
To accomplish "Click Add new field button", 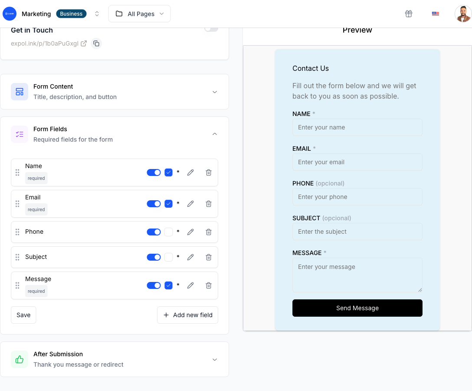I will click(187, 315).
